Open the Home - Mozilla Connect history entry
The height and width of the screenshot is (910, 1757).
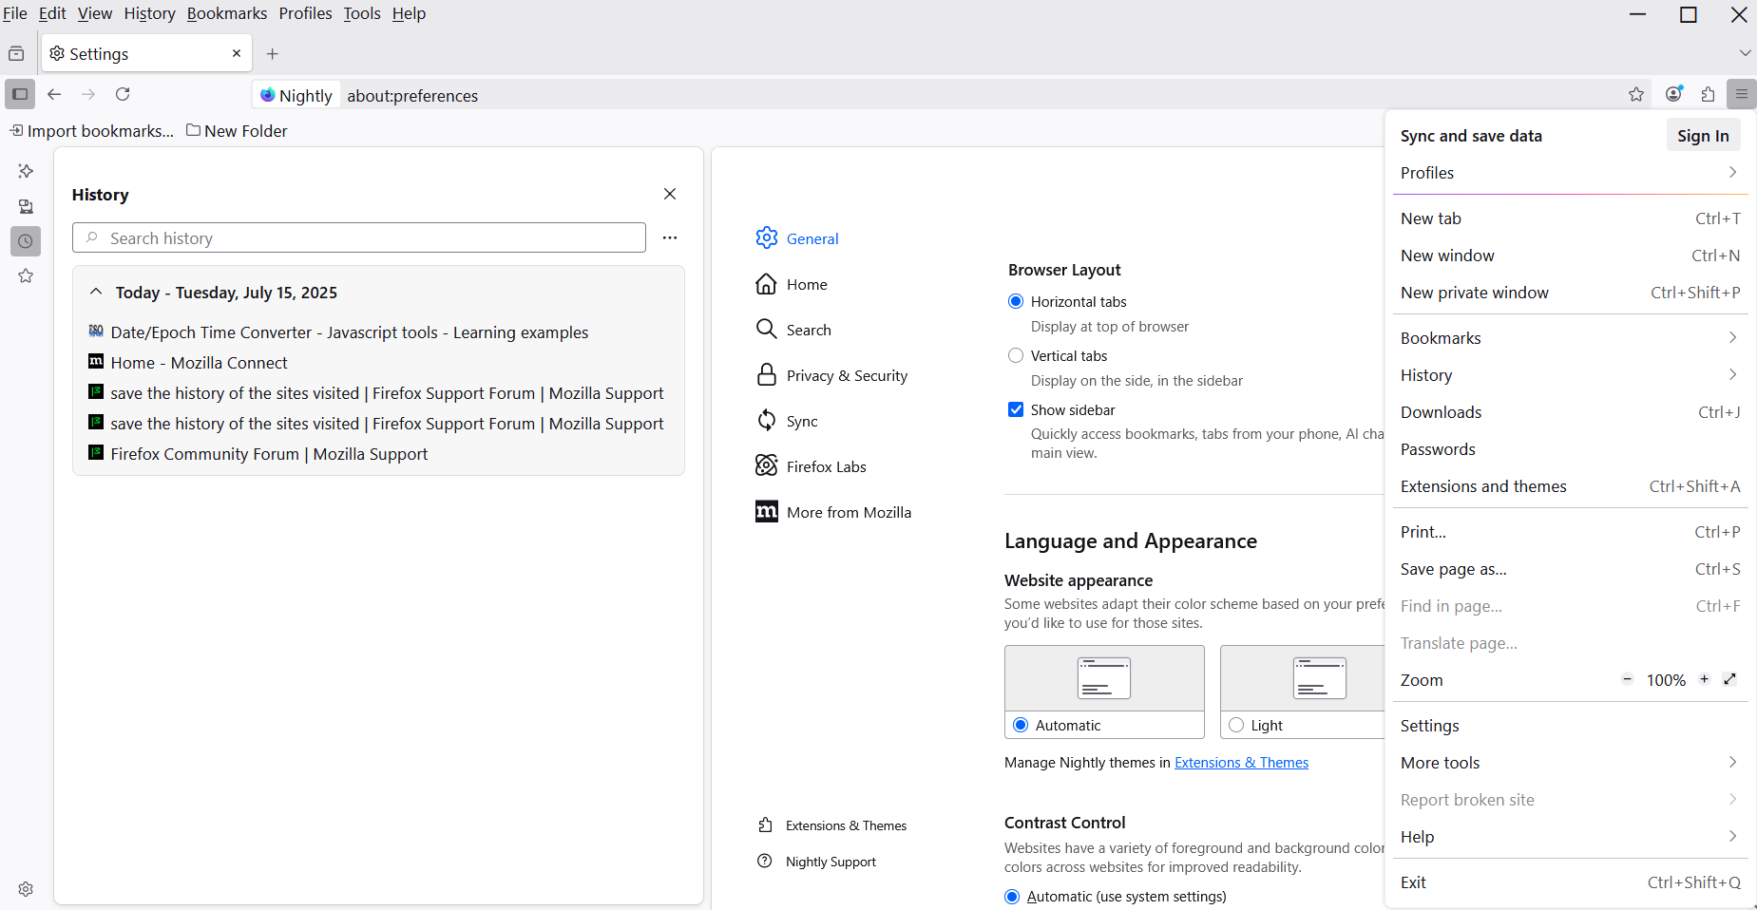pyautogui.click(x=188, y=363)
